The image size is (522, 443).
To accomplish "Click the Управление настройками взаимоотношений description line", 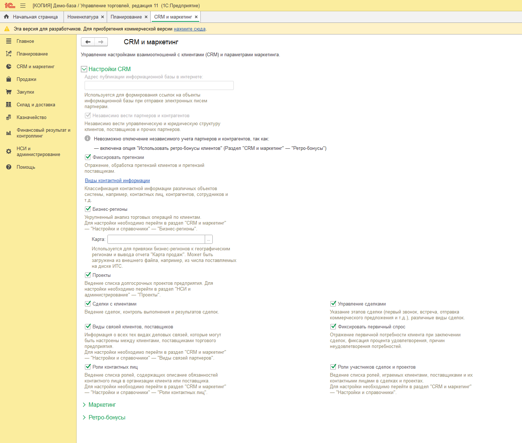I will [x=180, y=55].
